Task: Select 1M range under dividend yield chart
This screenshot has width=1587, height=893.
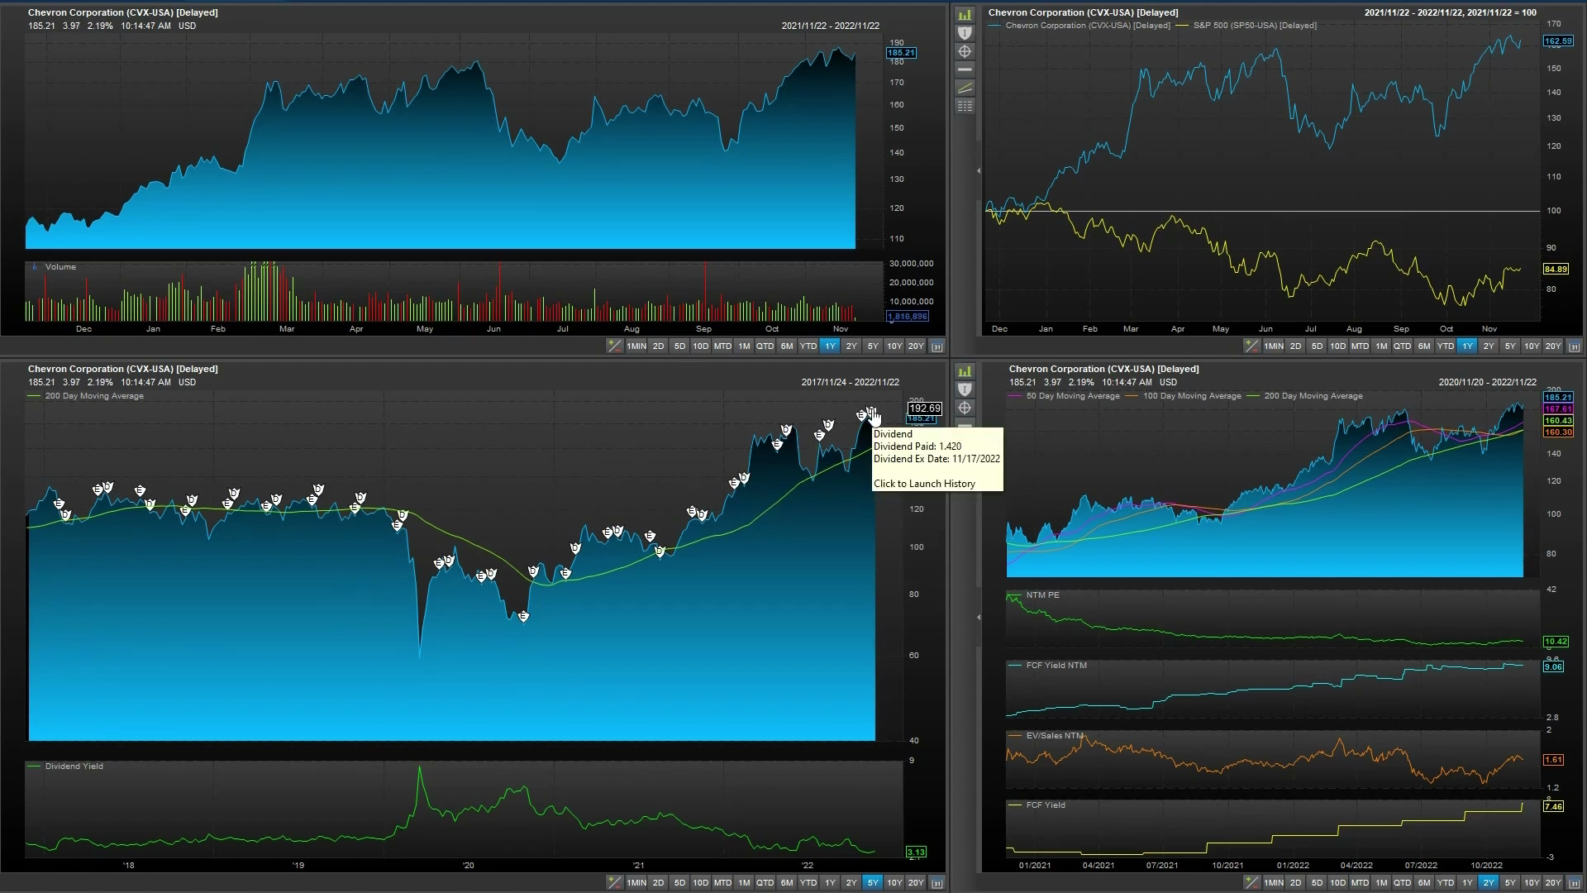Action: pos(744,883)
